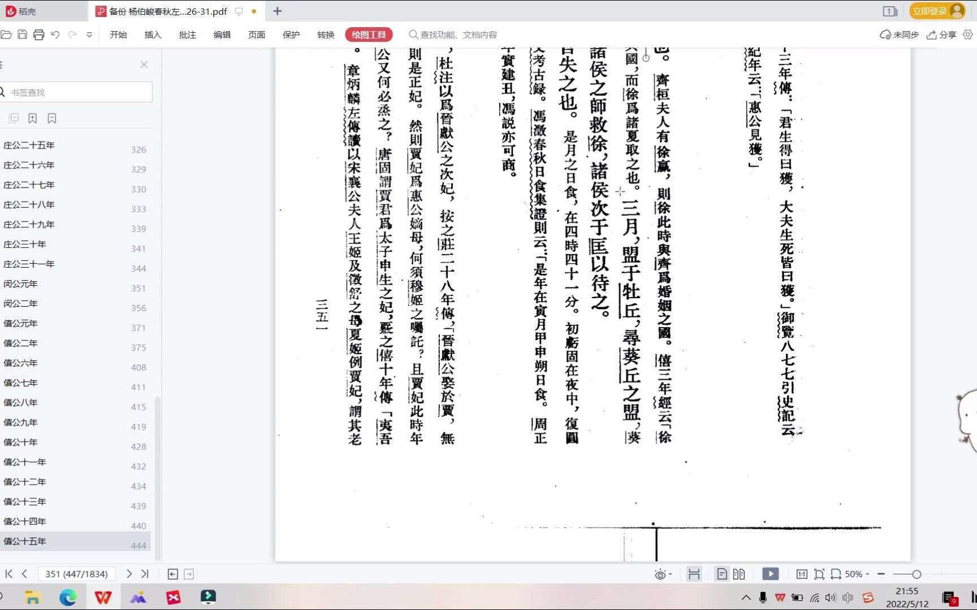Close the bookmark side panel

click(x=144, y=64)
